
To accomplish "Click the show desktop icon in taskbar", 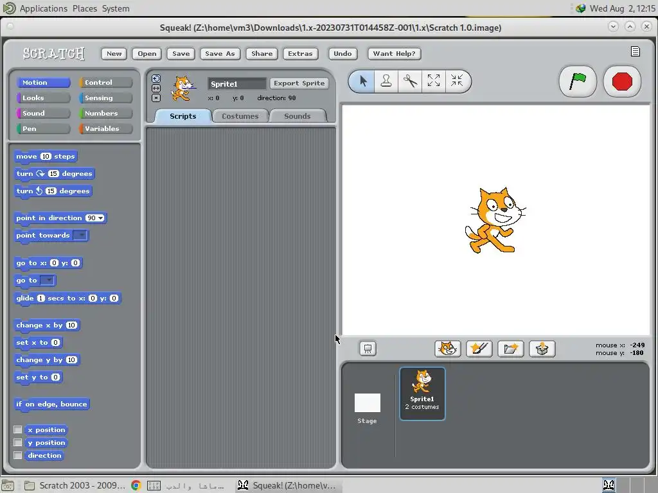I will click(8, 485).
